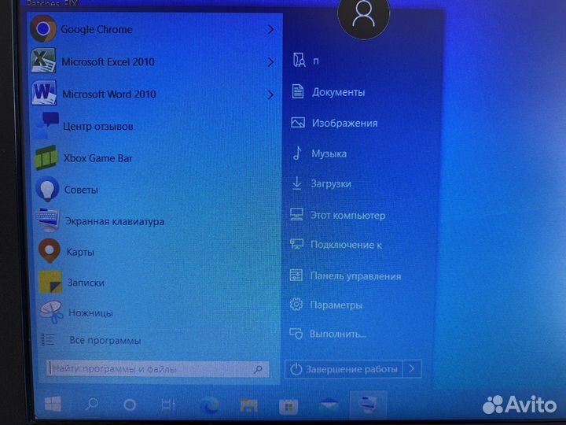Open Музыка note icon
The width and height of the screenshot is (566, 425).
click(x=297, y=153)
